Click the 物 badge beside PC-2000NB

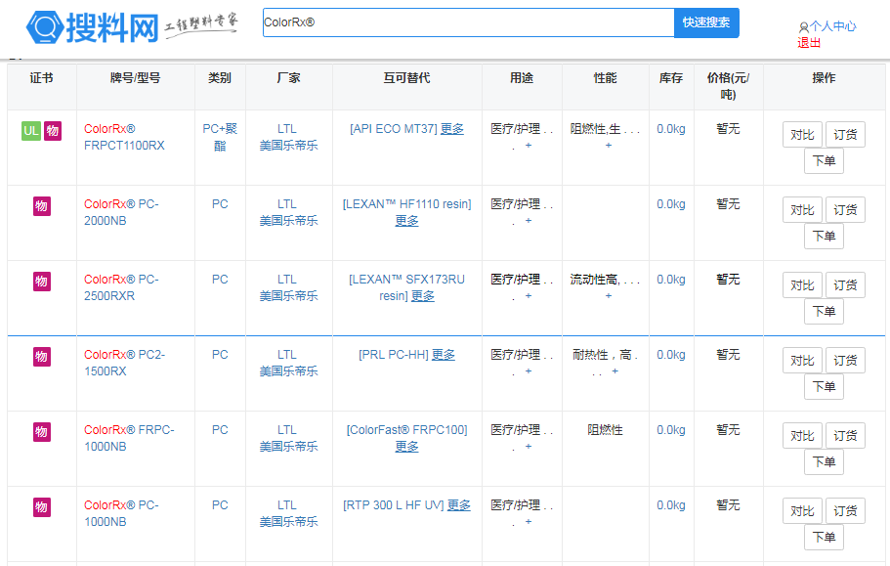41,206
